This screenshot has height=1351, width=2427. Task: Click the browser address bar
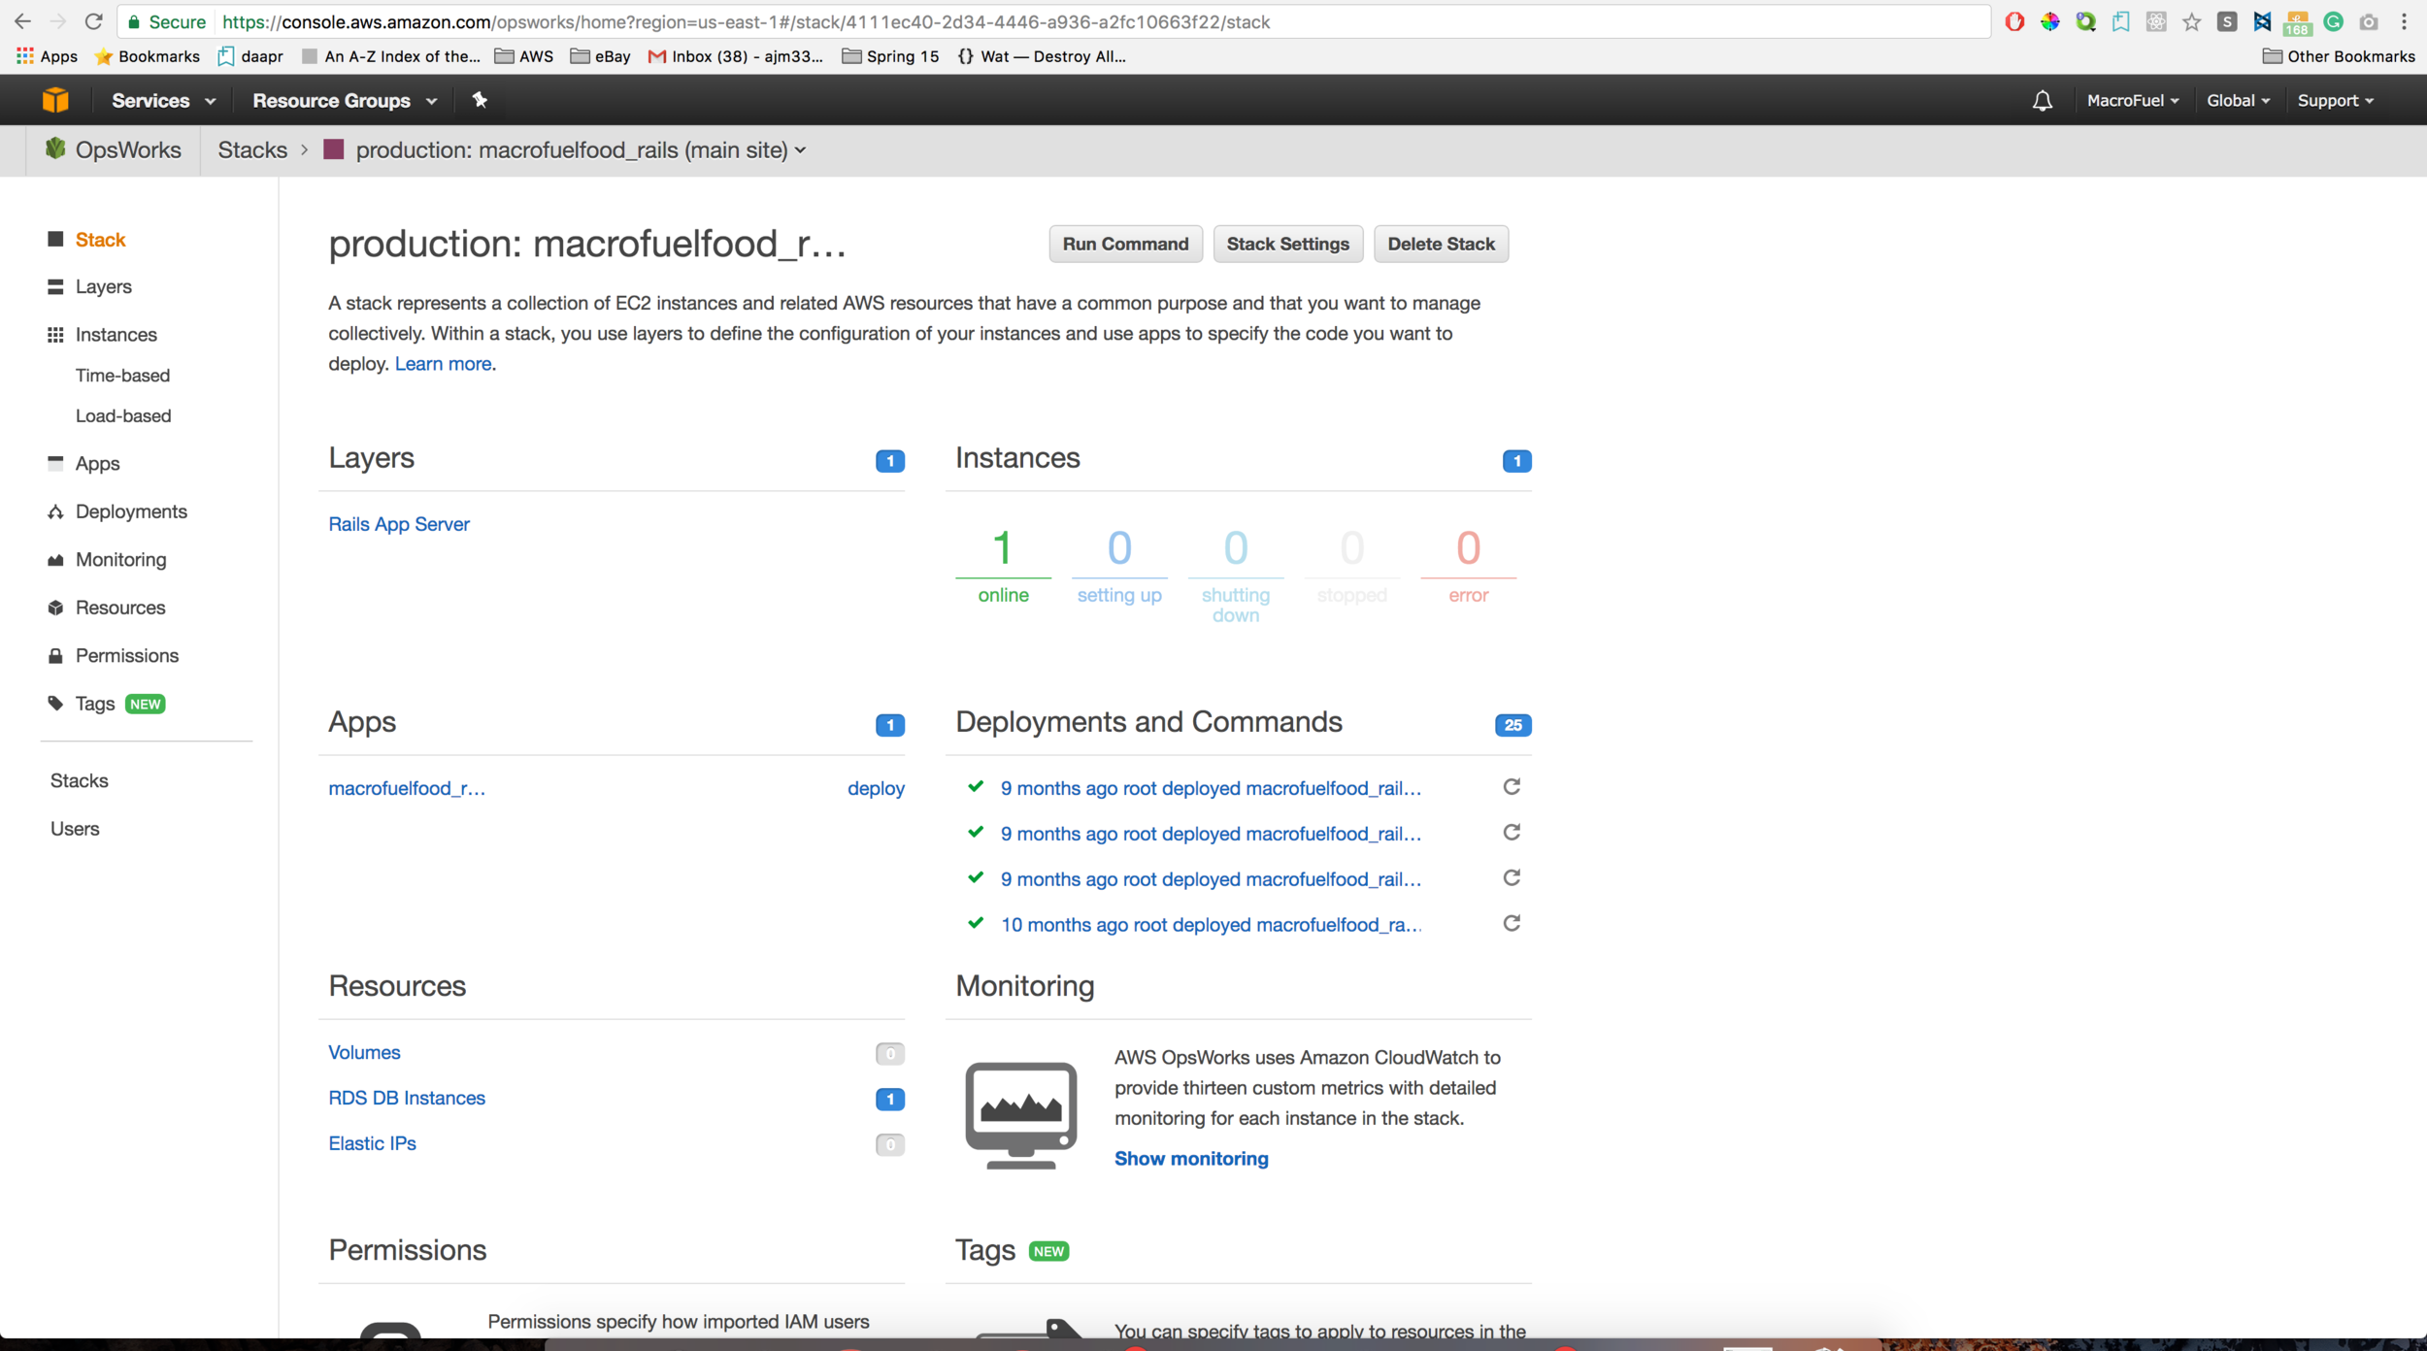(1053, 21)
